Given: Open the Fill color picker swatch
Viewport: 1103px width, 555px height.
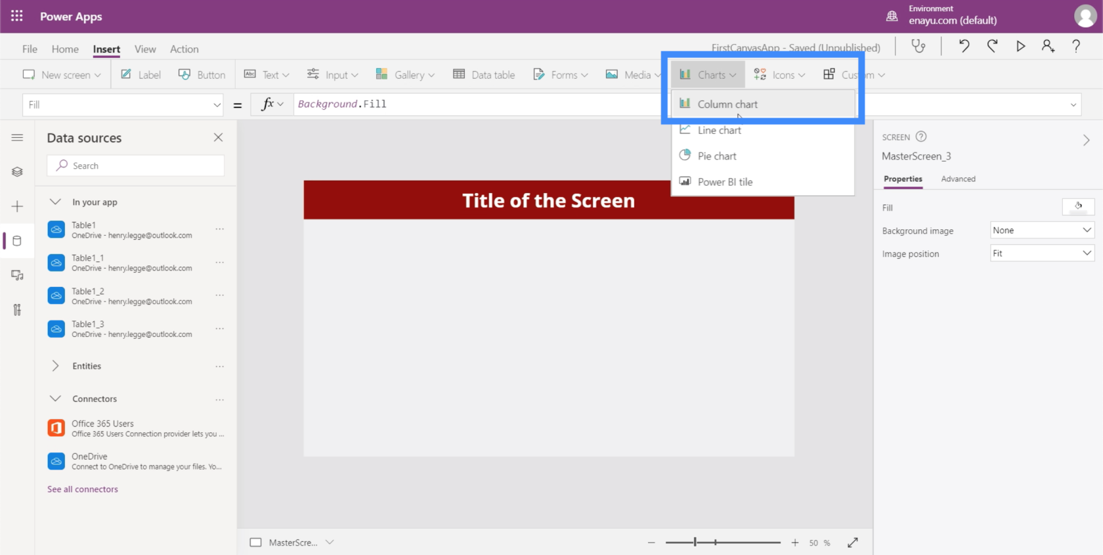Looking at the screenshot, I should point(1078,207).
